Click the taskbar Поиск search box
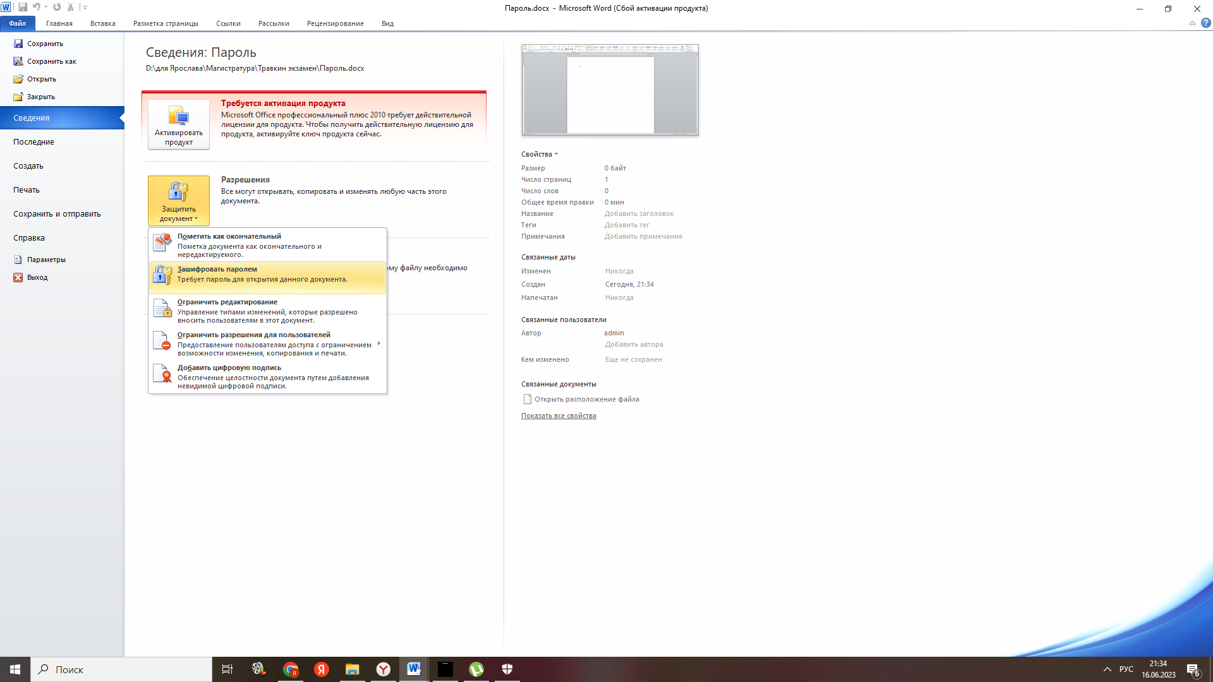Screen dimensions: 1213x682 [x=121, y=669]
